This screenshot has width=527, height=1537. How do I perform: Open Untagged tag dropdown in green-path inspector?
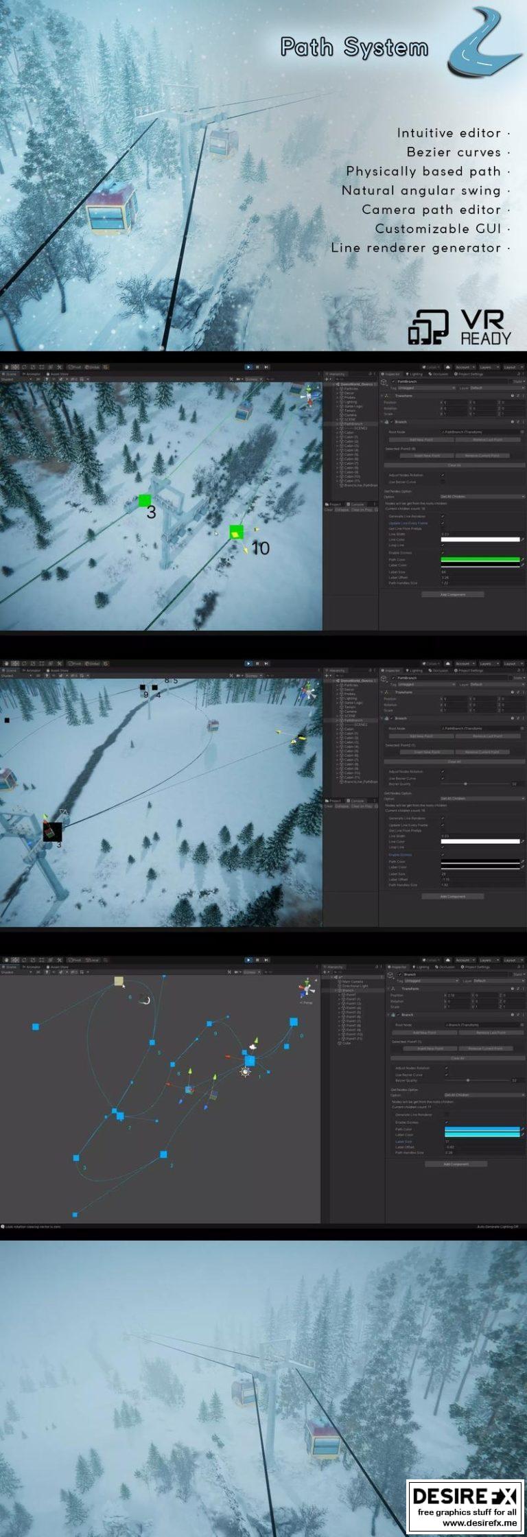click(x=426, y=388)
